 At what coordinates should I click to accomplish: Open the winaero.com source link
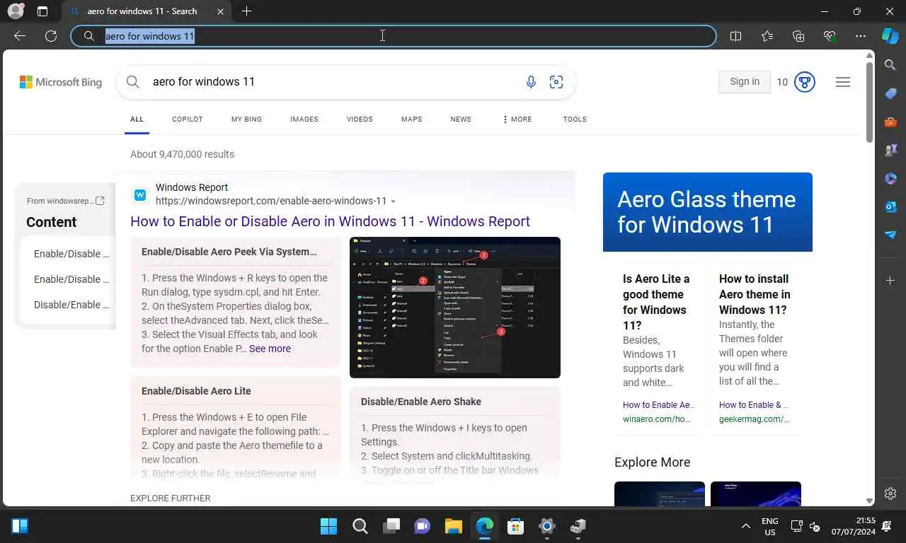pos(658,419)
